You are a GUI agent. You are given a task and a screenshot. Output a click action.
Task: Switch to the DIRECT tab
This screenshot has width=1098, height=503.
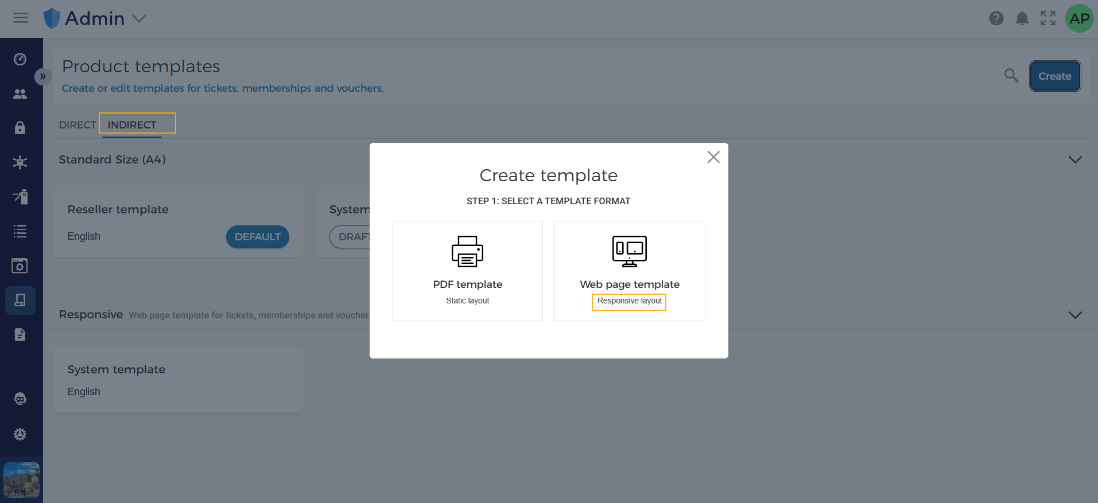77,124
